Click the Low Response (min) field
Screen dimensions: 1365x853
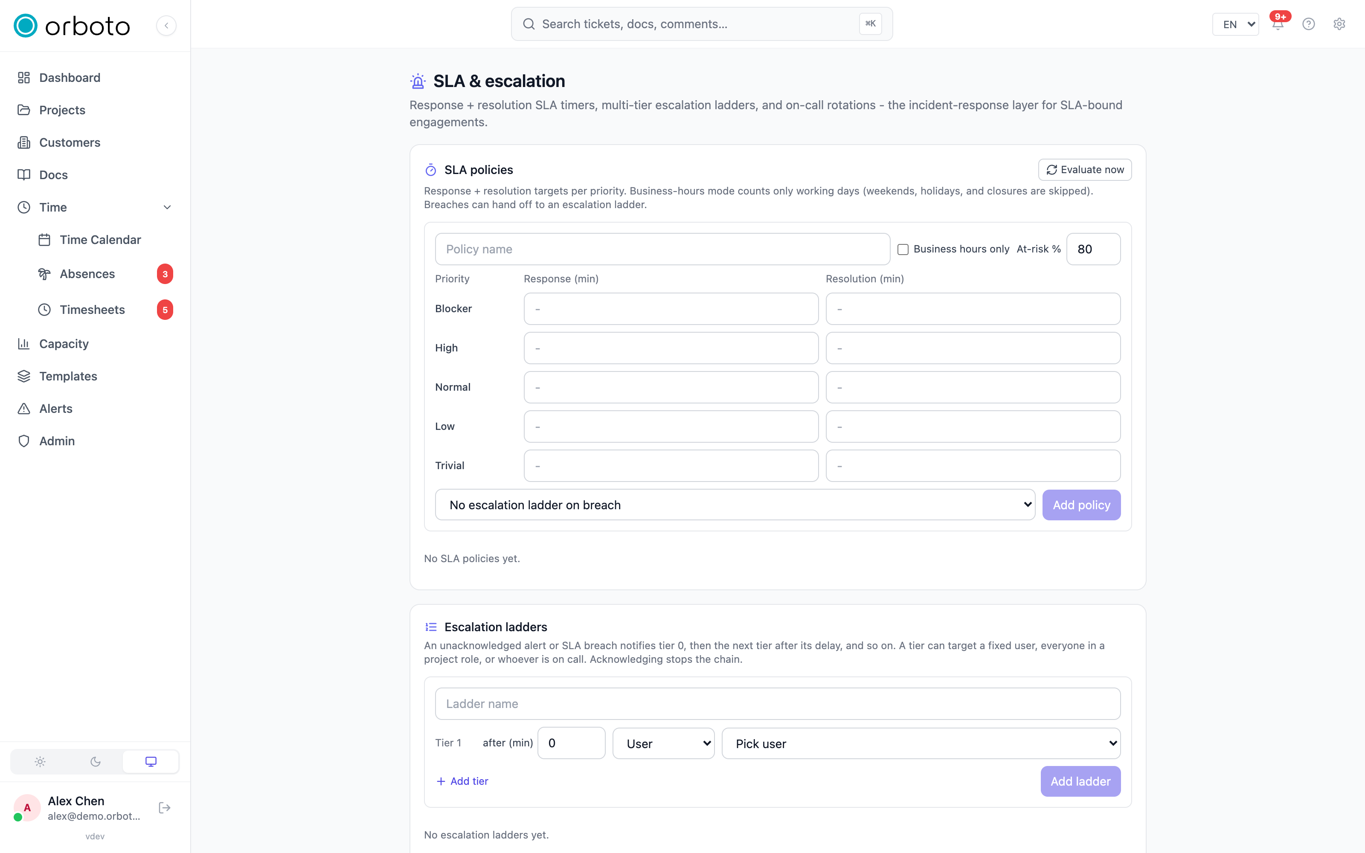coord(671,426)
